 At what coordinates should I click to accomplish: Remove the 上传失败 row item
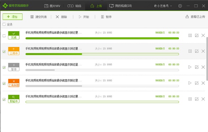[203, 83]
